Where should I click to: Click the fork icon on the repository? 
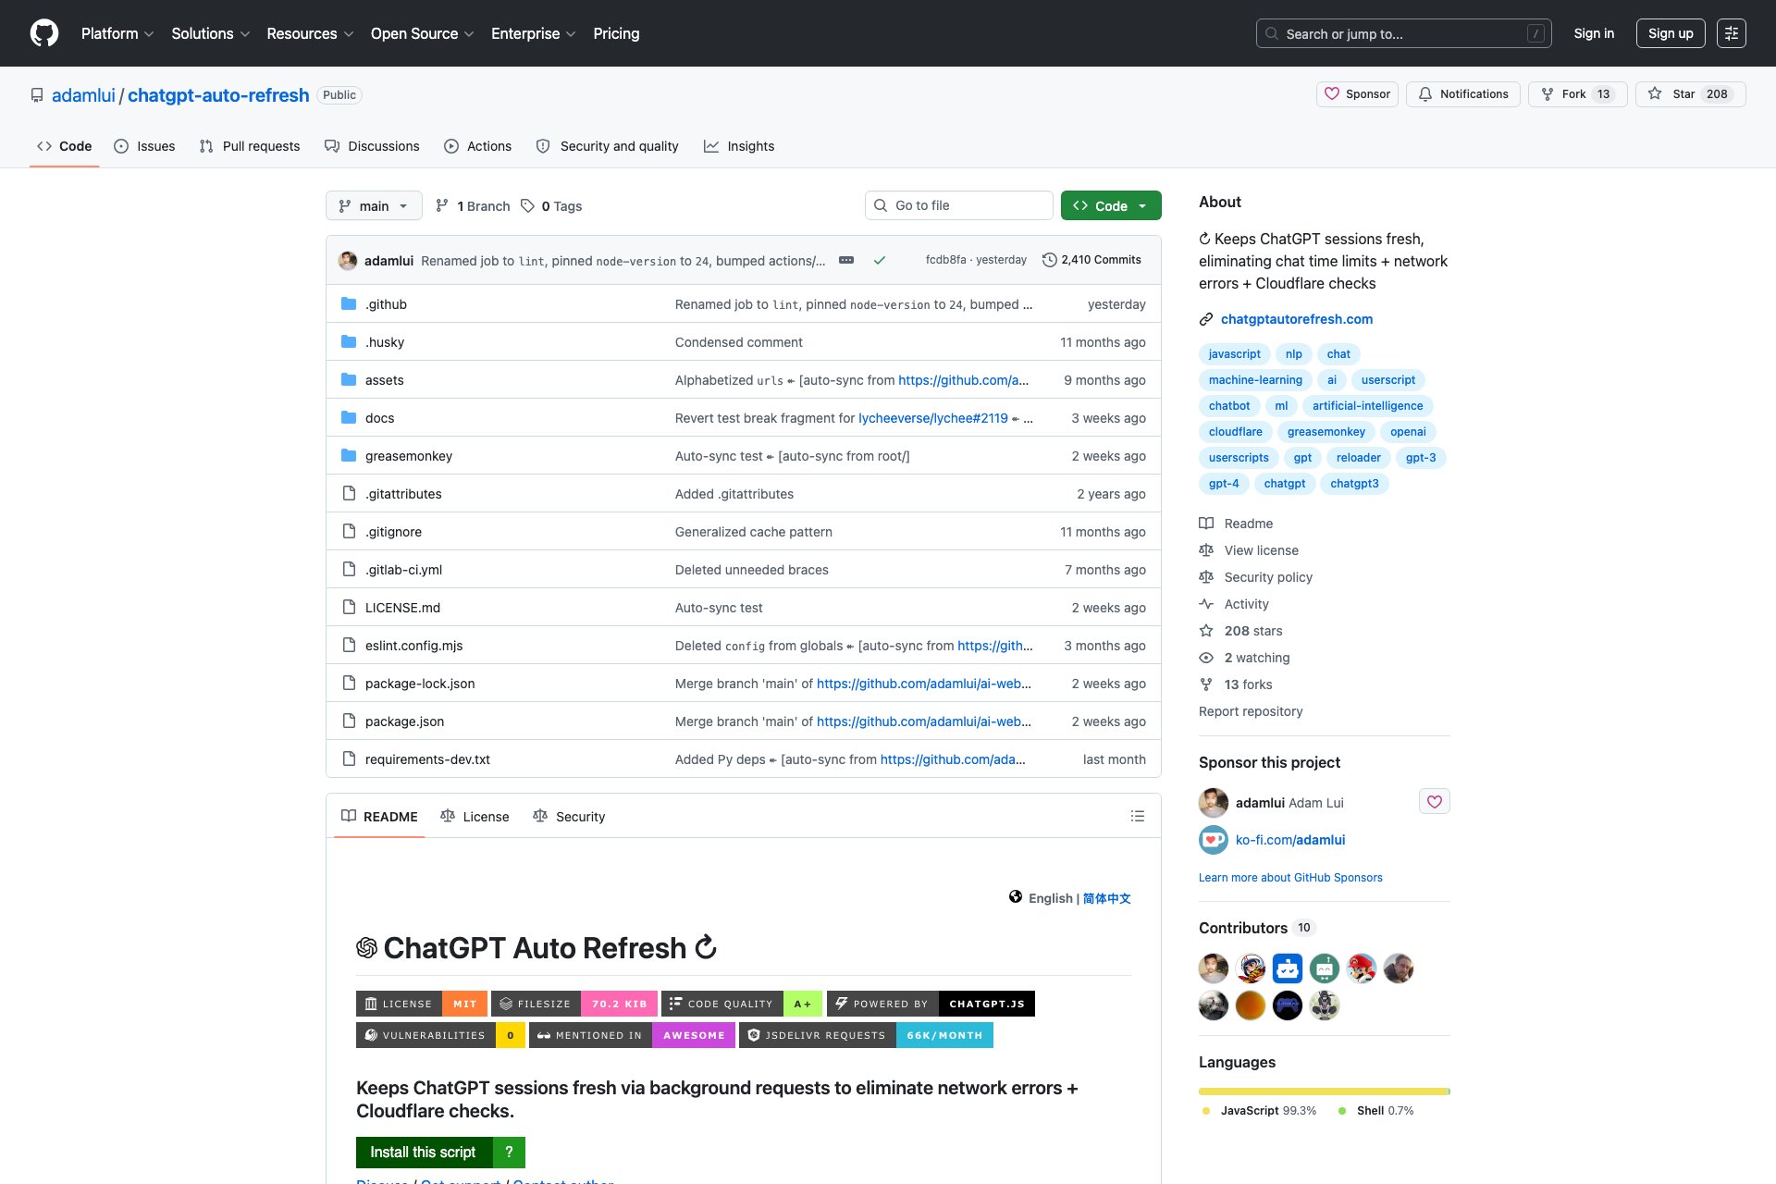(1547, 93)
